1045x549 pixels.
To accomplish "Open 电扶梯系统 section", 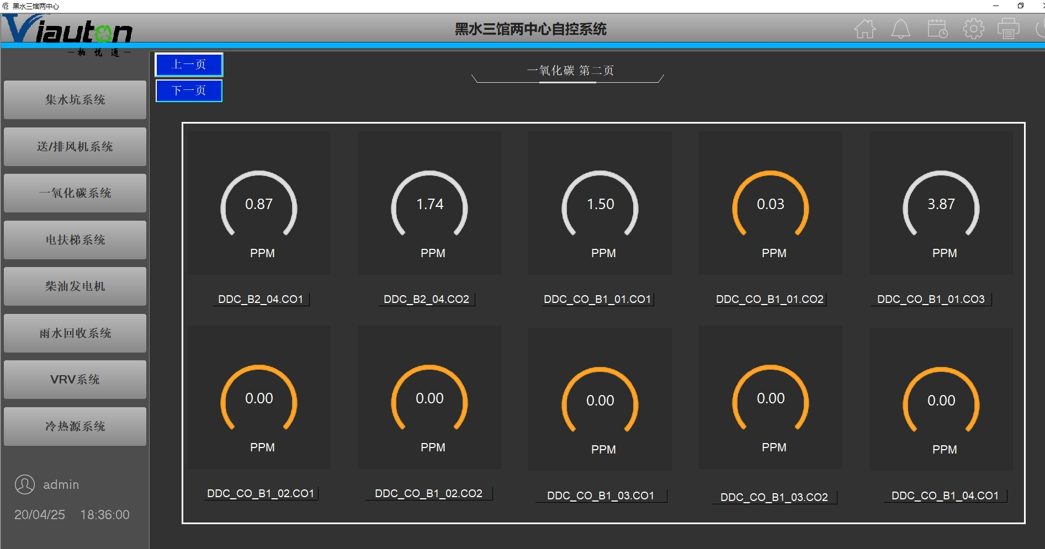I will (75, 240).
